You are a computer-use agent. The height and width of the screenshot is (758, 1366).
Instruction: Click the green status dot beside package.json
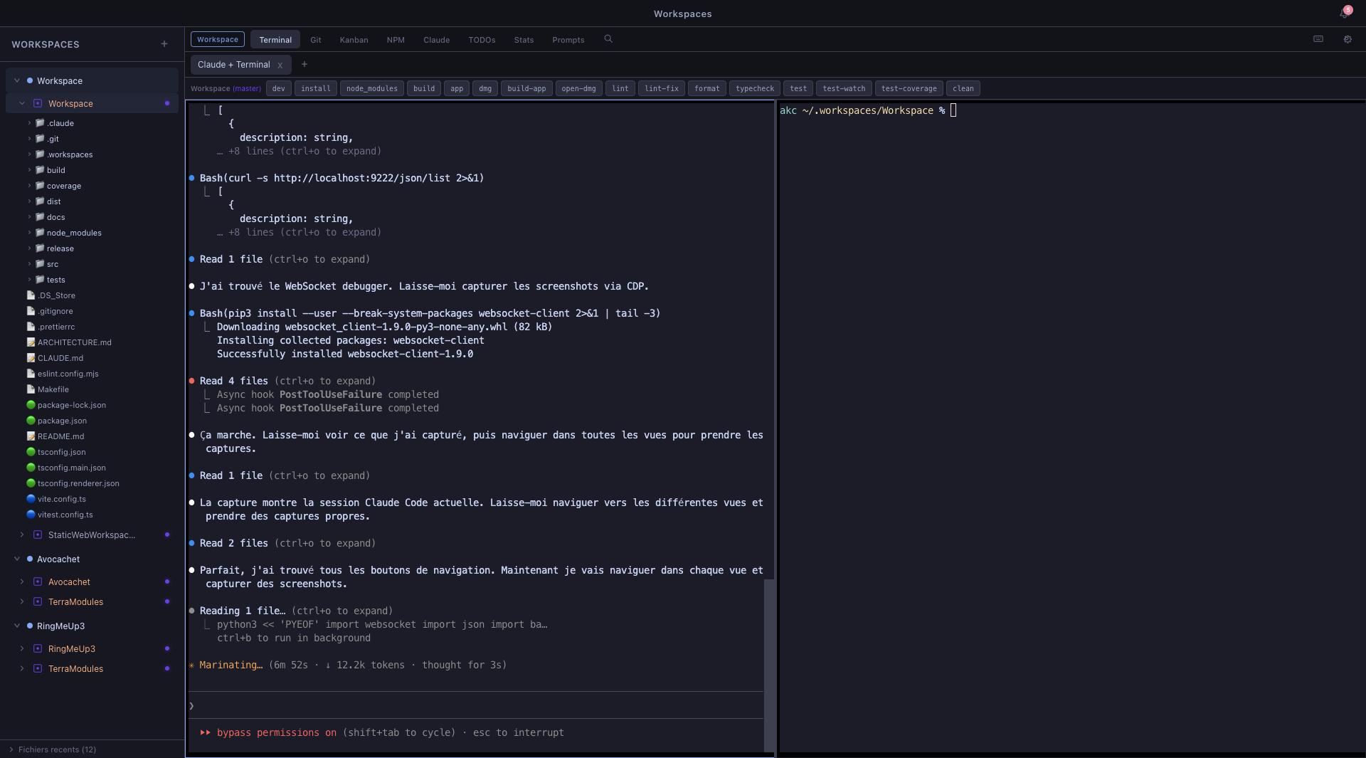[x=31, y=421]
